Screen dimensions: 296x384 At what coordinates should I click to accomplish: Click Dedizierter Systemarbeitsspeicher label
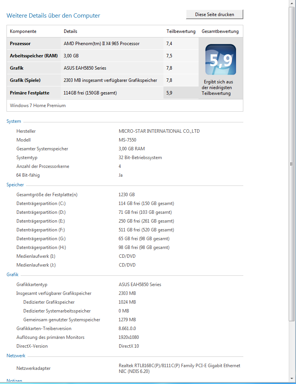pos(57,311)
